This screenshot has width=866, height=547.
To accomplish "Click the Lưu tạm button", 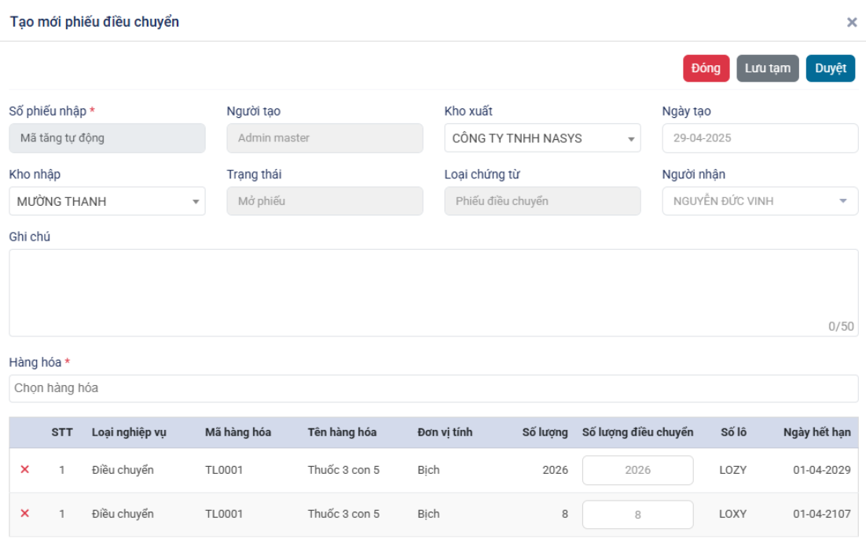I will pos(767,68).
